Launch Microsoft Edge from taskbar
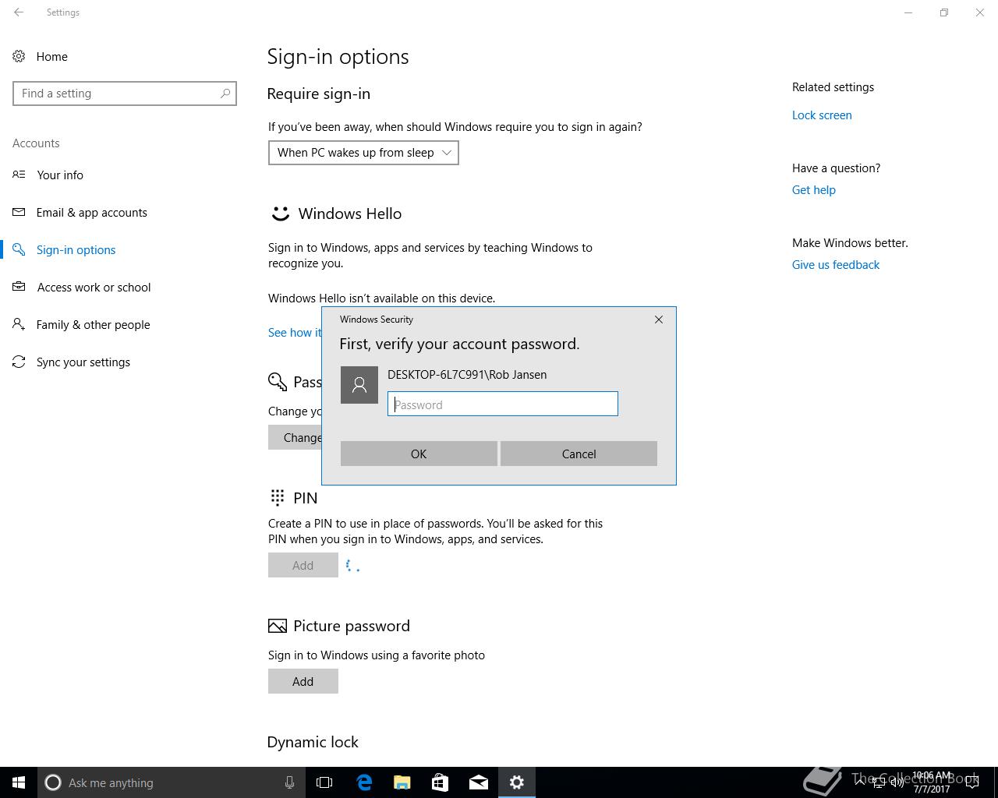 point(364,782)
